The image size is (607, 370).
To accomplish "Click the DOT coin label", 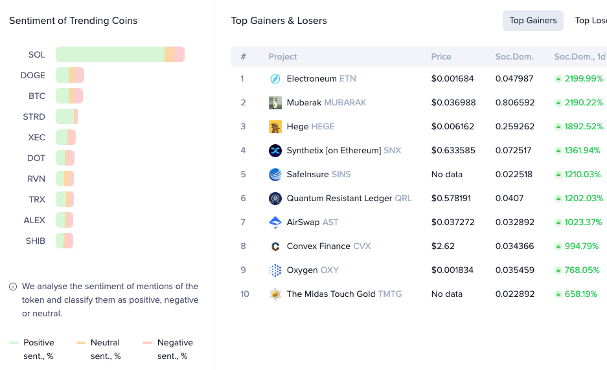I will 36,158.
